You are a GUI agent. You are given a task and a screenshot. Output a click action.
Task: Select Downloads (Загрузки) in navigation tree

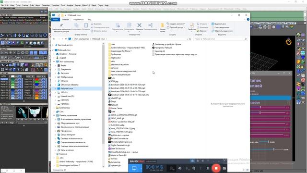tap(64, 73)
